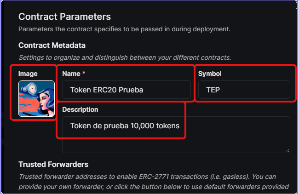The height and width of the screenshot is (194, 299).
Task: Grab the Description textarea resize handle
Action: click(288, 150)
